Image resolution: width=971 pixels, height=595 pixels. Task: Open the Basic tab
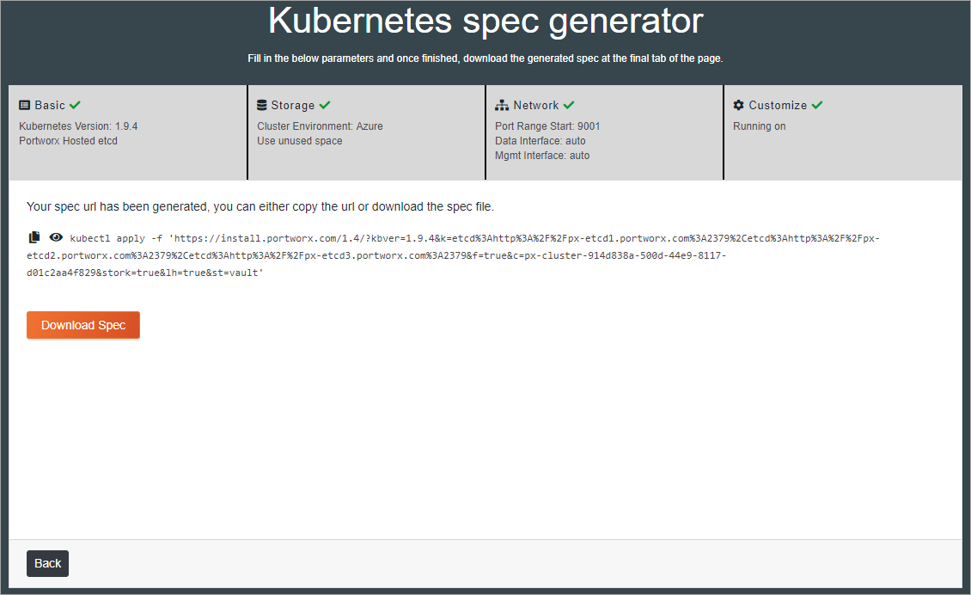pyautogui.click(x=127, y=132)
